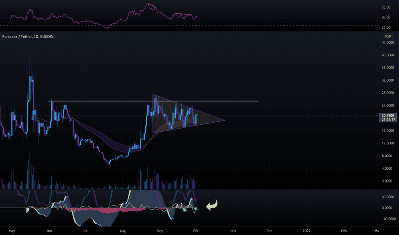This screenshot has height=235, width=399.
Task: Click the 36.0000 price axis label
Action: tap(387, 68)
